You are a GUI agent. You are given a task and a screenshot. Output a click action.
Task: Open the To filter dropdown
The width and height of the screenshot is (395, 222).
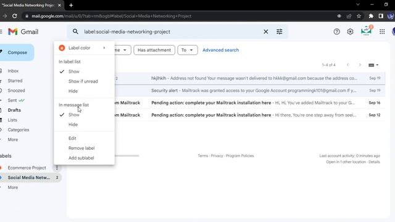(x=188, y=50)
